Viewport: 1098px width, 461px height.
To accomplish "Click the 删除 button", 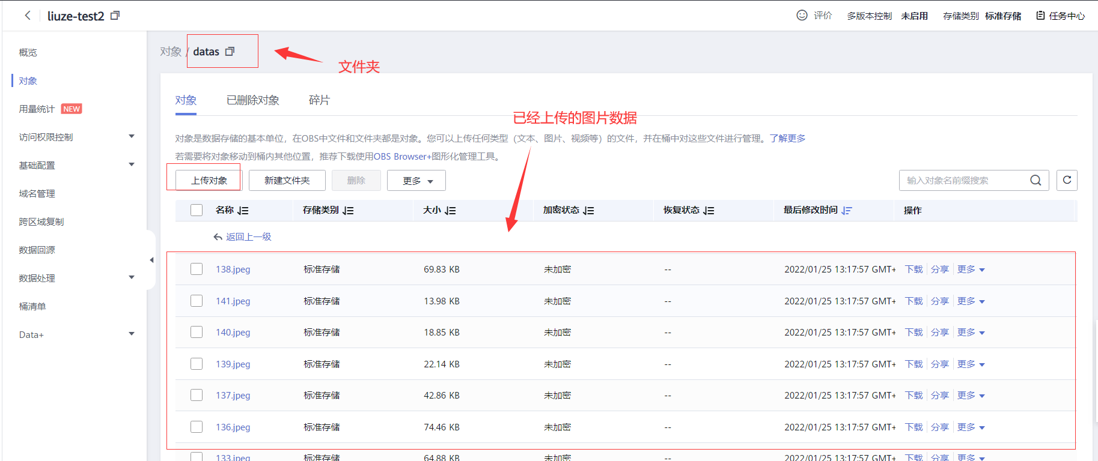I will tap(356, 181).
